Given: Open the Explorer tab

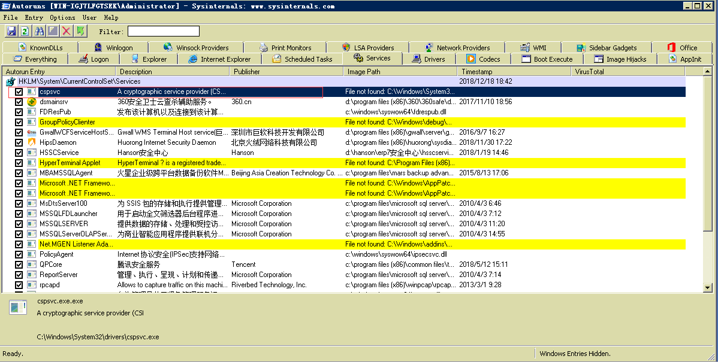Looking at the screenshot, I should point(149,59).
